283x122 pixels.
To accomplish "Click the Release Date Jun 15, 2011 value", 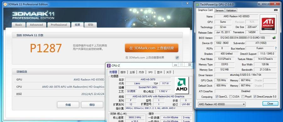I will pos(223,32).
